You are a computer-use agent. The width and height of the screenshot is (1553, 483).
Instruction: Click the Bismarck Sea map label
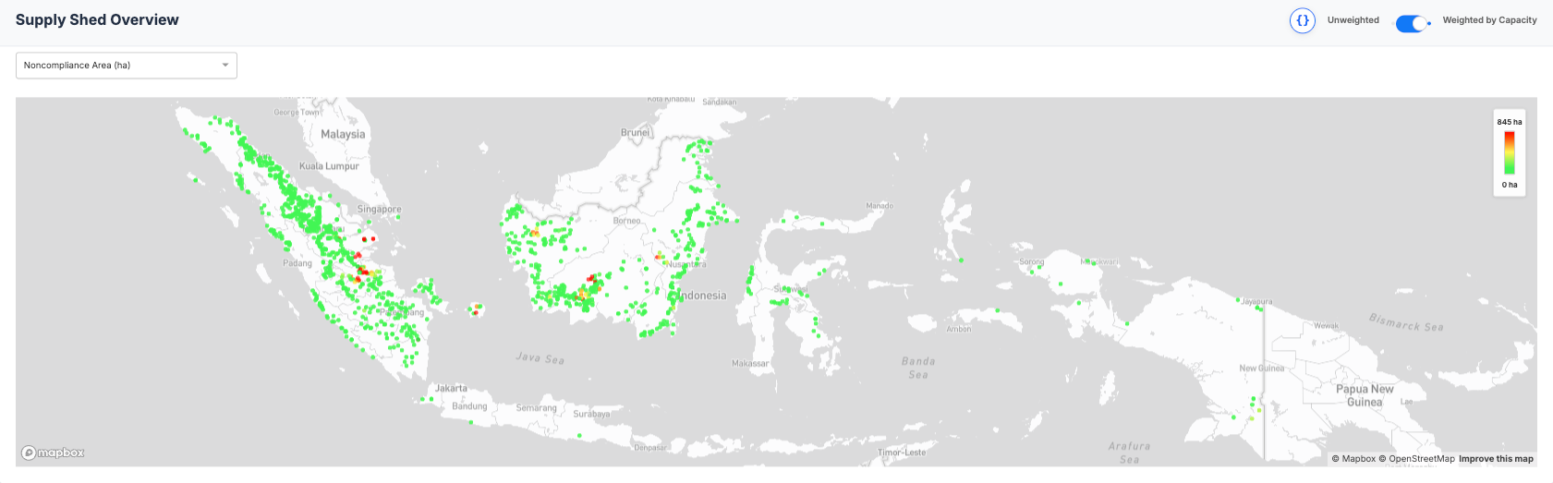click(1405, 321)
